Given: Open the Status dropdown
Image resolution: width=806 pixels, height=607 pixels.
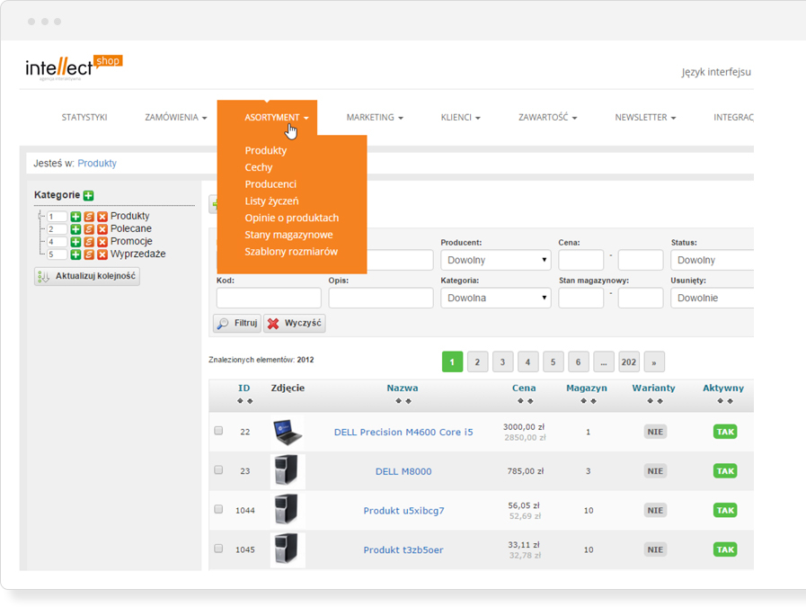Looking at the screenshot, I should click(713, 260).
